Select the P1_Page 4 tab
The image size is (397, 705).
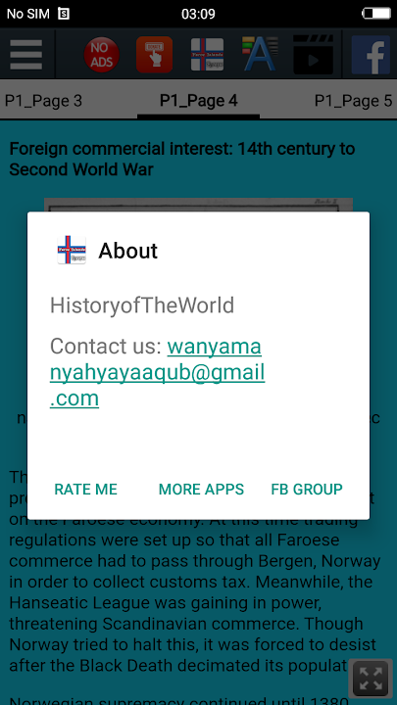tap(198, 101)
